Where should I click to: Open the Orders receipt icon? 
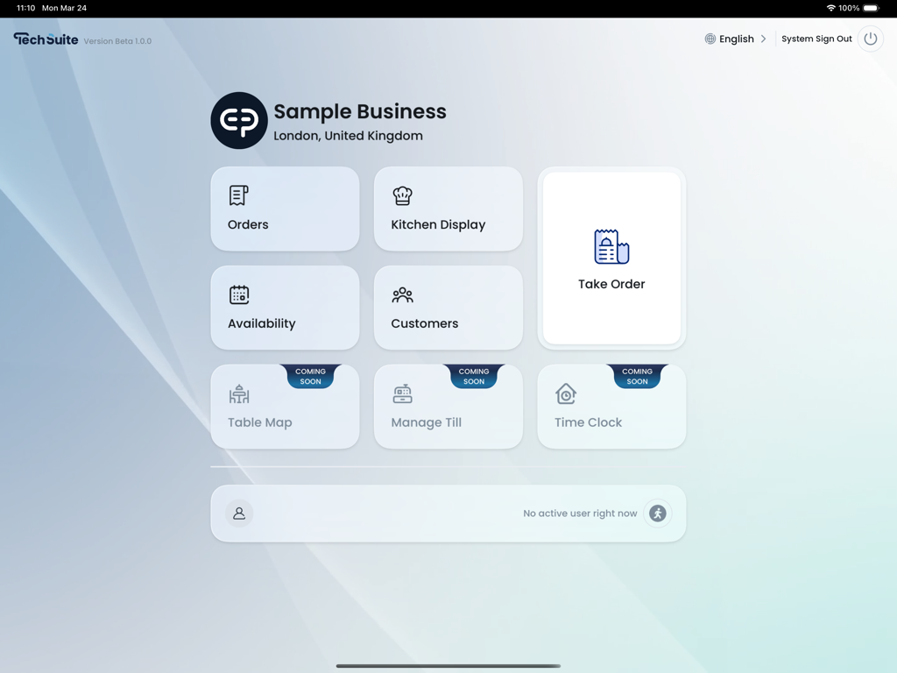pyautogui.click(x=237, y=195)
